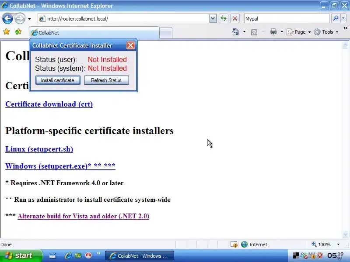
Task: Click the black-and-gray checkered tray icon
Action: pos(296,255)
